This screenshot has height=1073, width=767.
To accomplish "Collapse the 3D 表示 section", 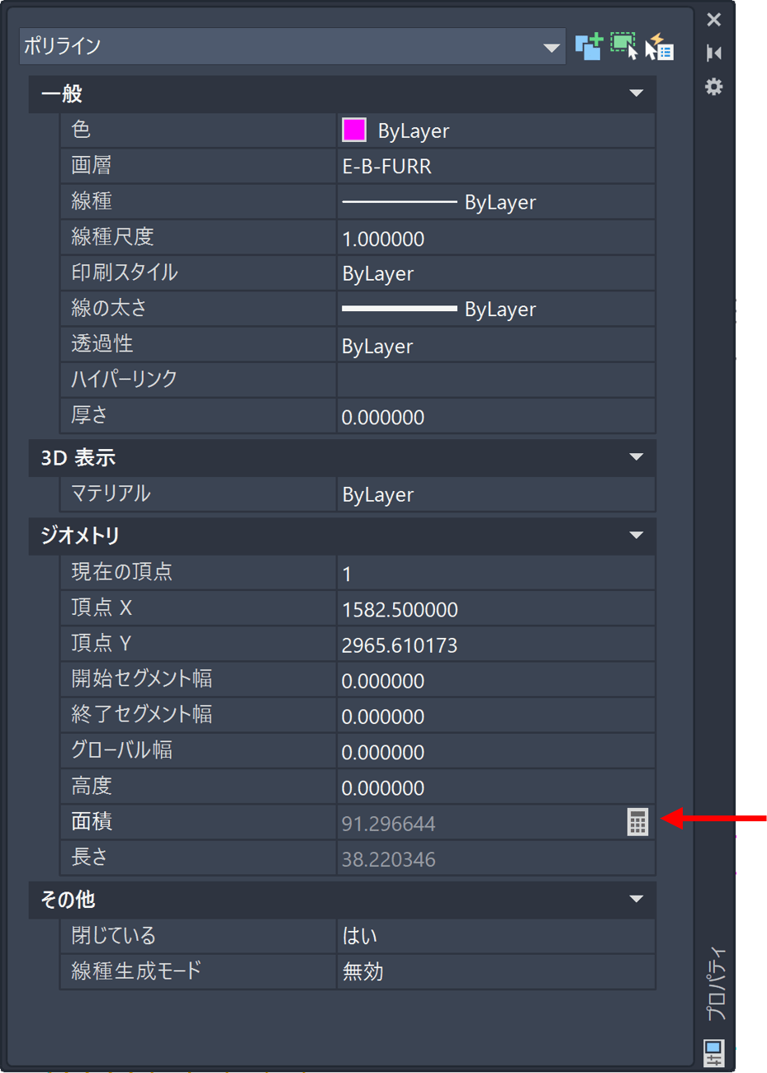I will (636, 457).
